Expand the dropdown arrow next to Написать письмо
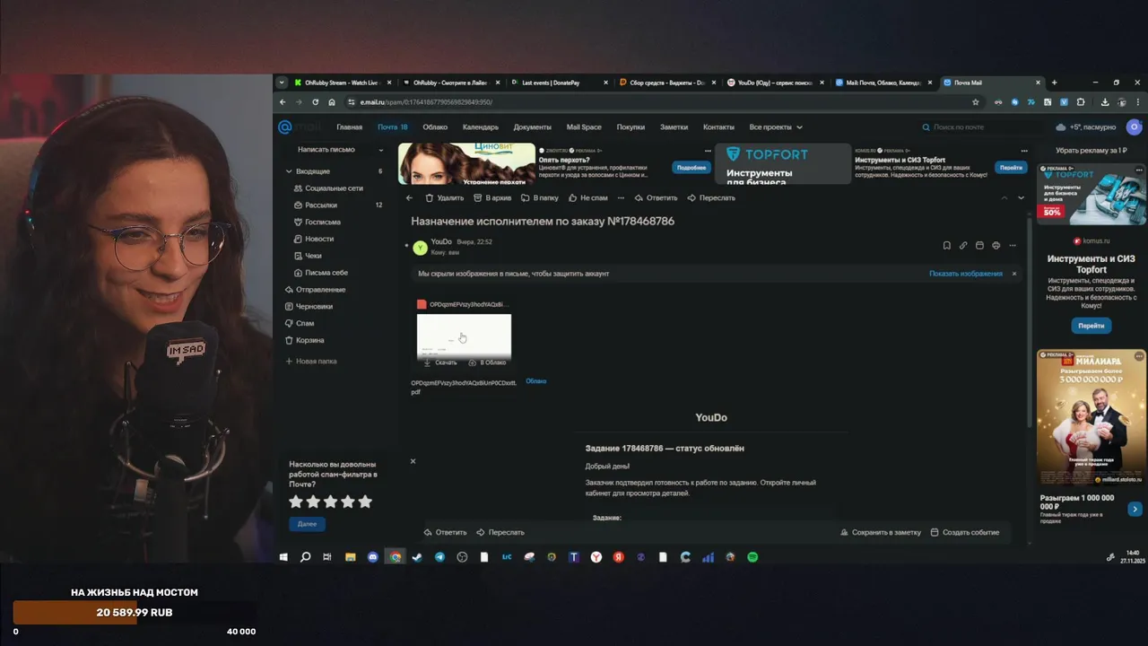This screenshot has width=1148, height=646. pos(380,150)
